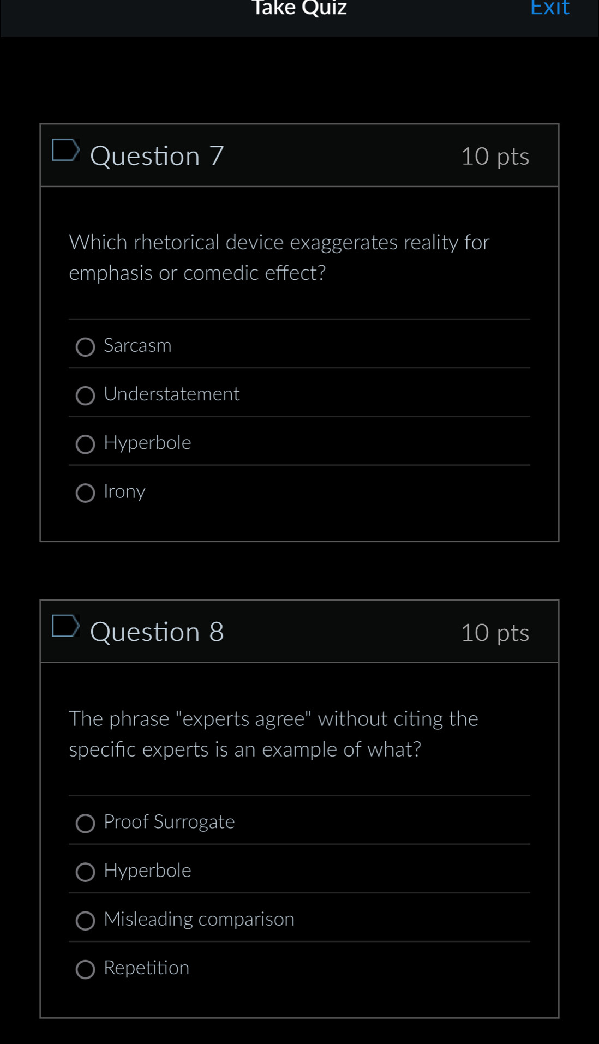Click the Question 7 question text
The image size is (599, 1044).
tap(279, 257)
